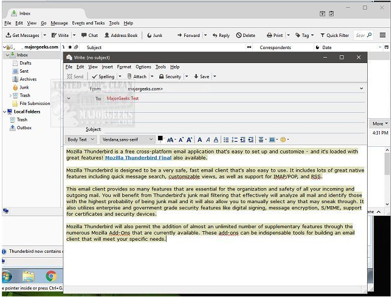Click Chrome icon on taskbar
Image resolution: width=392 pixels, height=299 pixels.
click(x=51, y=276)
